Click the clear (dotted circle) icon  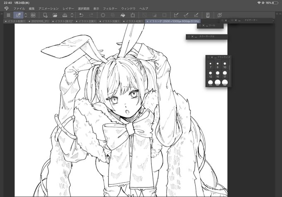pos(103,15)
